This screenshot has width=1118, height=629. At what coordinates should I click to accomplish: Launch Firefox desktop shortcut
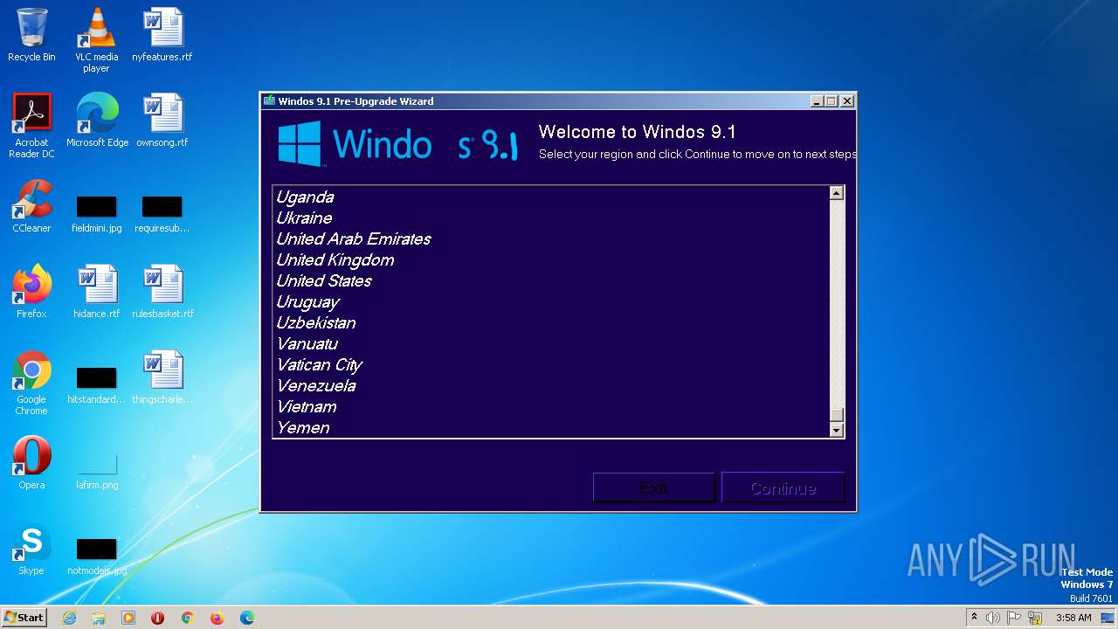(31, 292)
